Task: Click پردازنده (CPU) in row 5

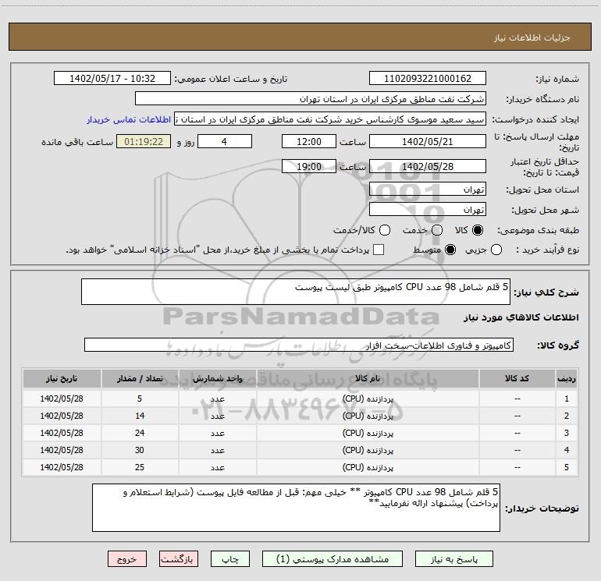Action: [368, 468]
